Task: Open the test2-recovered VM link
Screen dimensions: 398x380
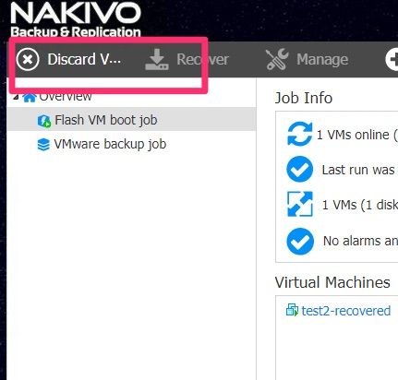Action: click(346, 311)
